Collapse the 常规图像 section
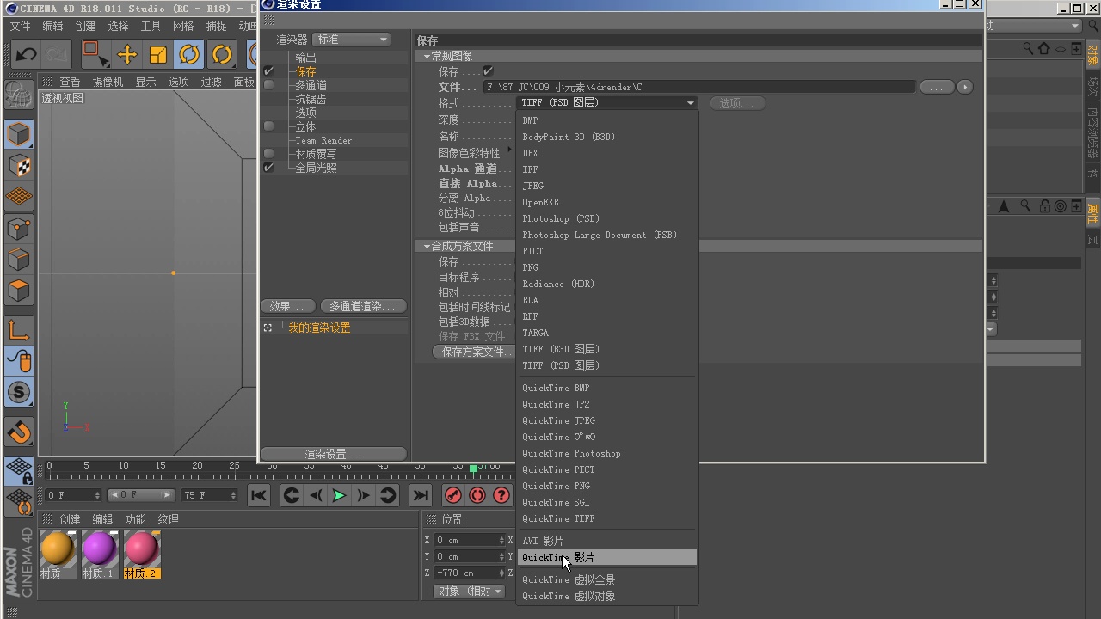 pyautogui.click(x=427, y=56)
